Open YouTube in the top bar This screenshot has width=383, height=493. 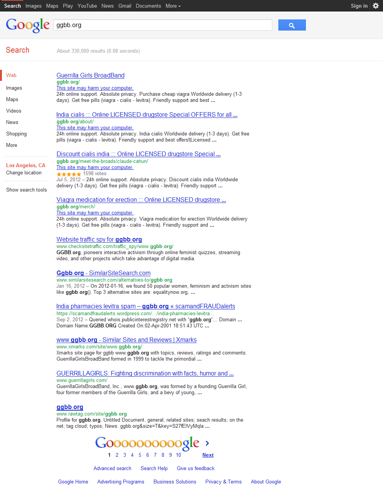click(87, 6)
